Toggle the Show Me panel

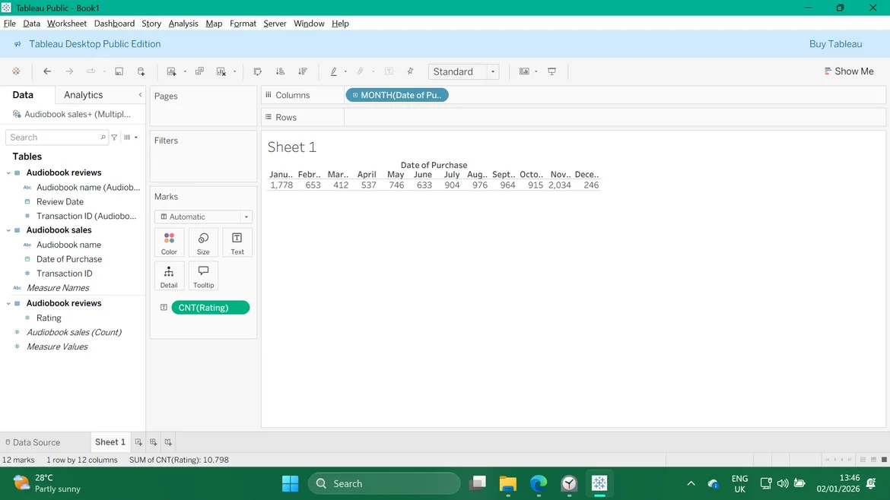point(849,71)
